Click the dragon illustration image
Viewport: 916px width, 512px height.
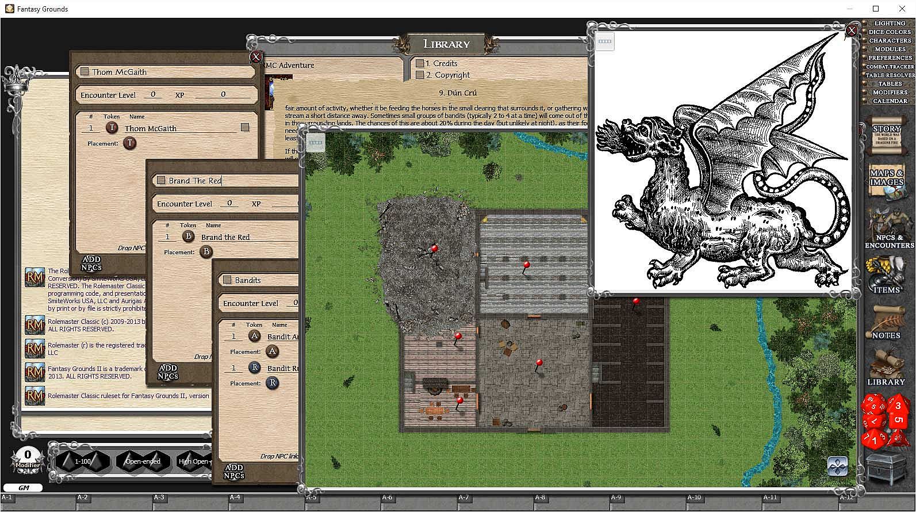click(x=723, y=161)
